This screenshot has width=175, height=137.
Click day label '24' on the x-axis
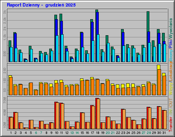128,133
